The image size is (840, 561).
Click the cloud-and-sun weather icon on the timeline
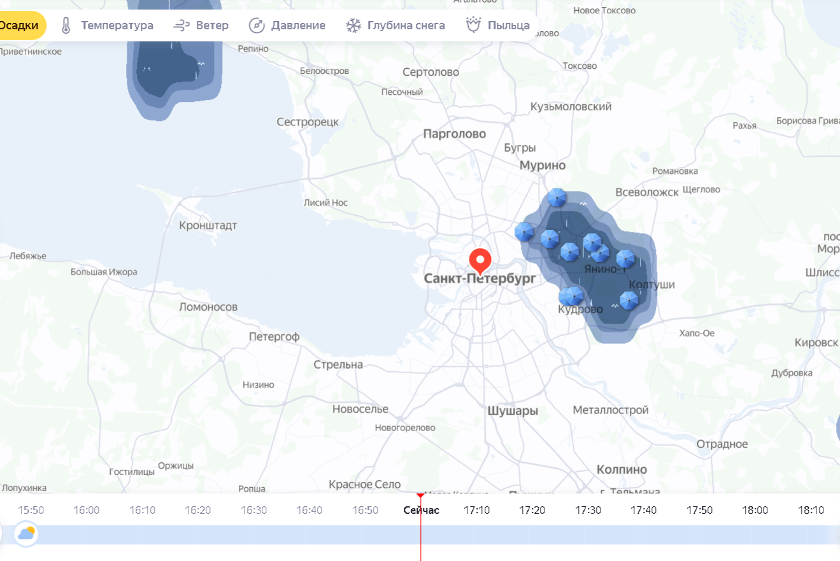(27, 533)
